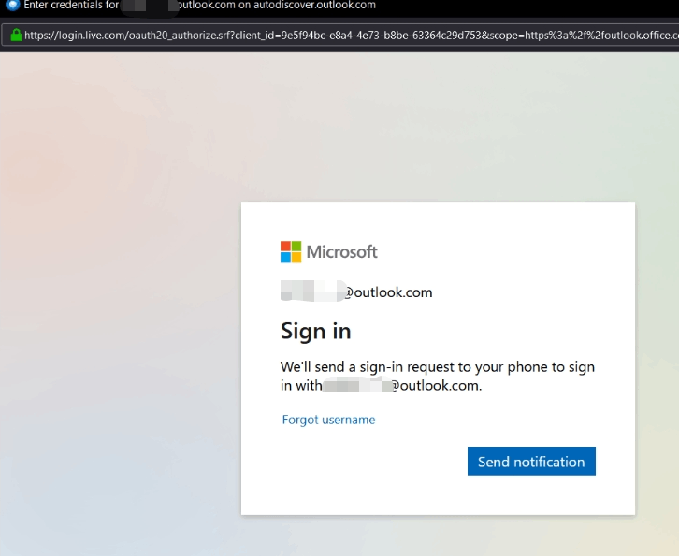
Task: Click the 'Enter credentials for' title text
Action: tap(71, 6)
